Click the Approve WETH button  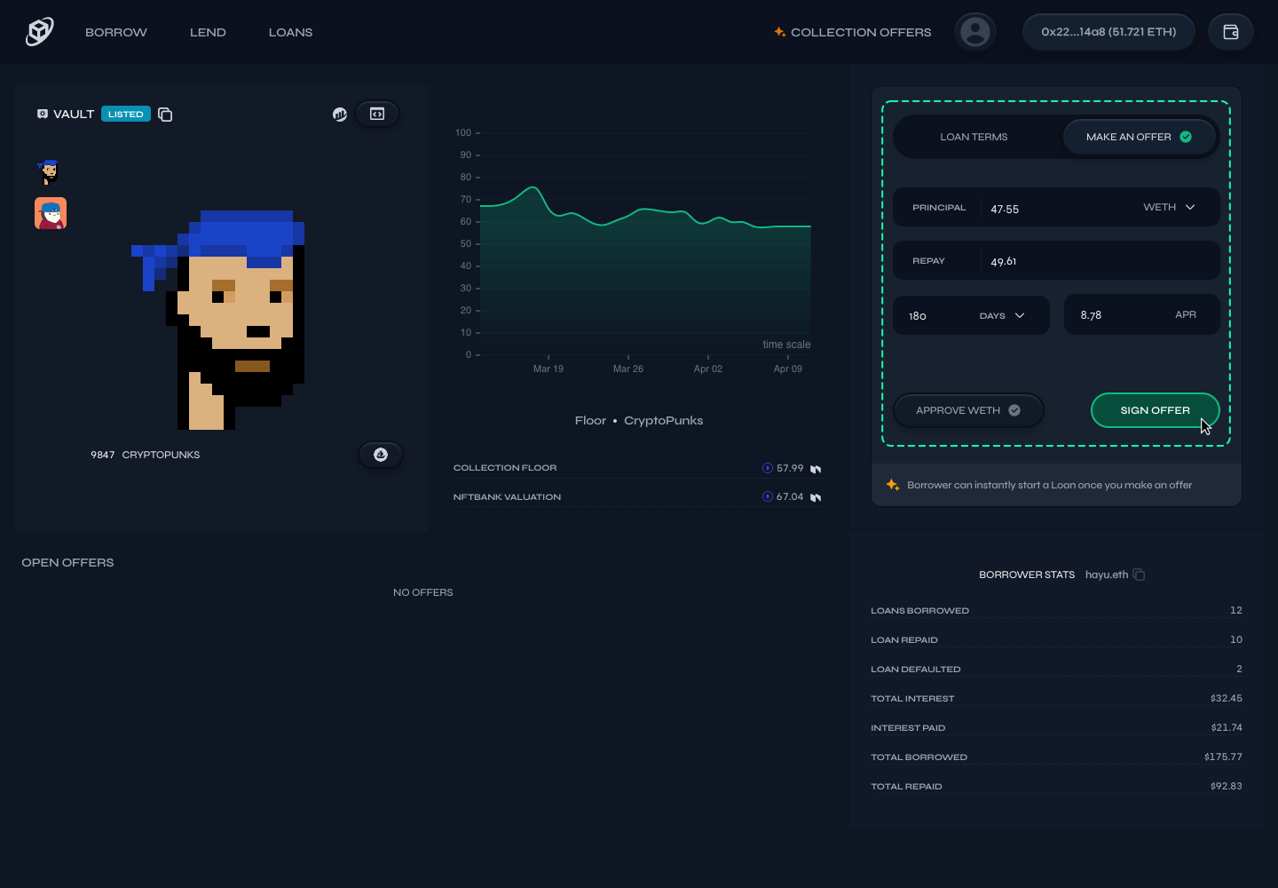[968, 410]
